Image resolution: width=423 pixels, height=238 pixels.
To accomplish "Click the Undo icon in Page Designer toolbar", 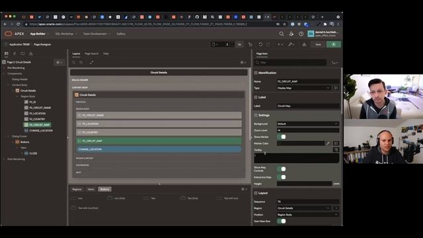I will tap(260, 44).
